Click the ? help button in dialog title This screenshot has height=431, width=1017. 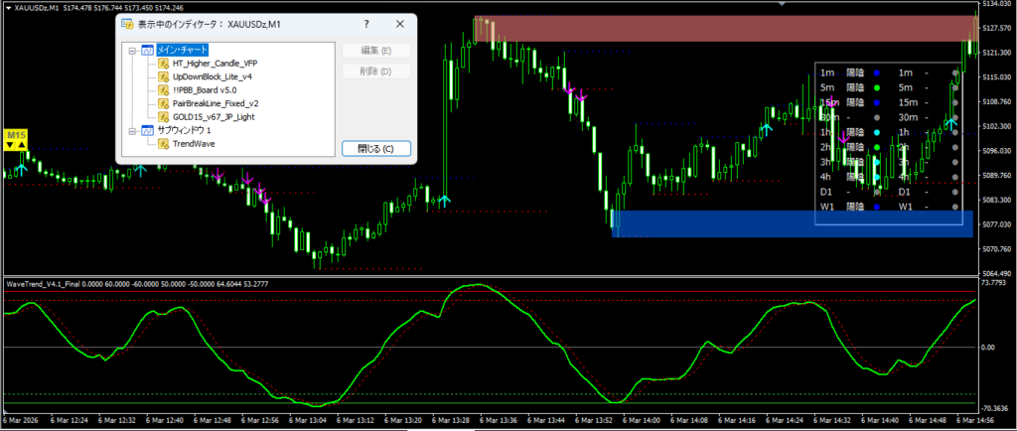tap(366, 23)
